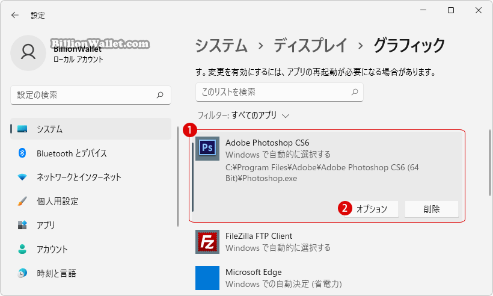Image resolution: width=493 pixels, height=296 pixels.
Task: Click the magnifier icon in settings search
Action: [x=160, y=94]
